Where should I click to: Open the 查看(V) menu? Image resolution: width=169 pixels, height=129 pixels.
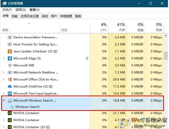click(x=35, y=10)
